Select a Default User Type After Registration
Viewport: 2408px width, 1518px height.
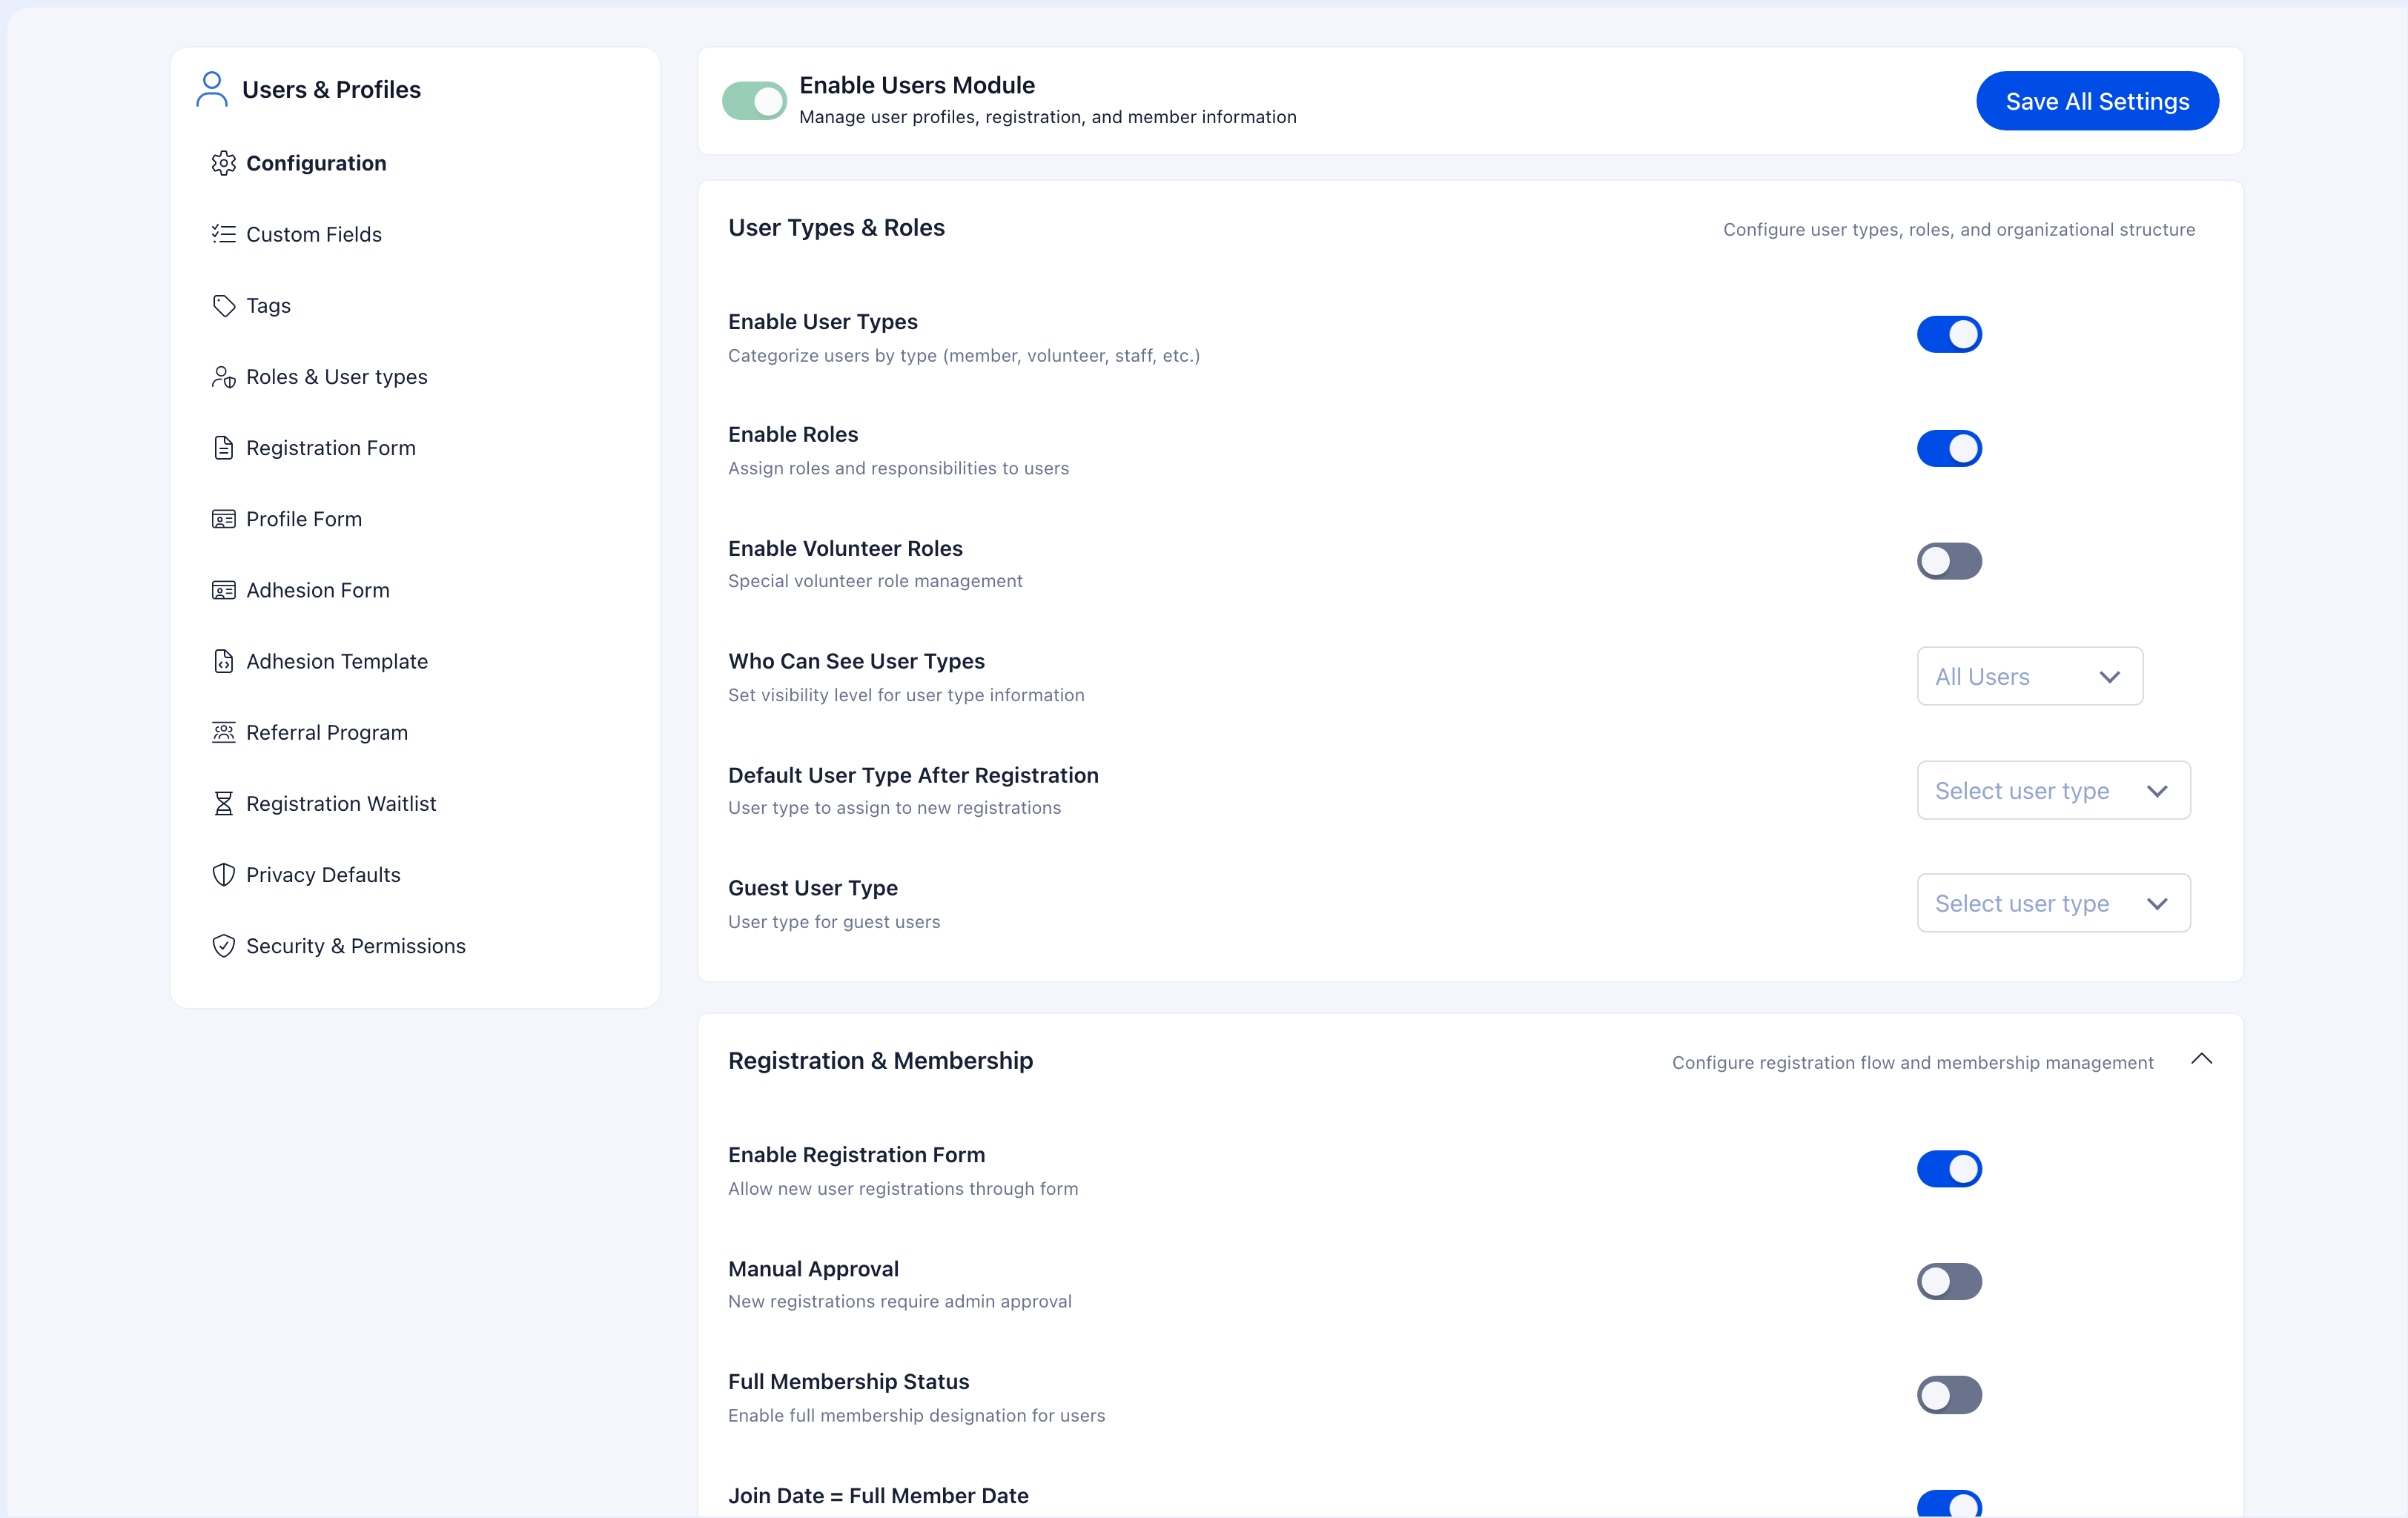pos(2053,790)
